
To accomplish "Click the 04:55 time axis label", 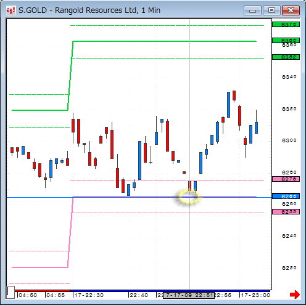I will [56, 295].
